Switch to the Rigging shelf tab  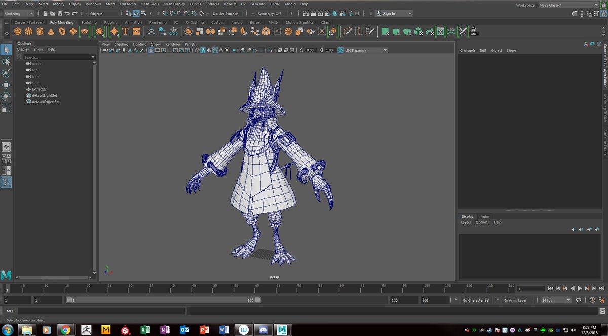coord(110,22)
